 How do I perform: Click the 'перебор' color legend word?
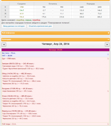coord(36,20)
